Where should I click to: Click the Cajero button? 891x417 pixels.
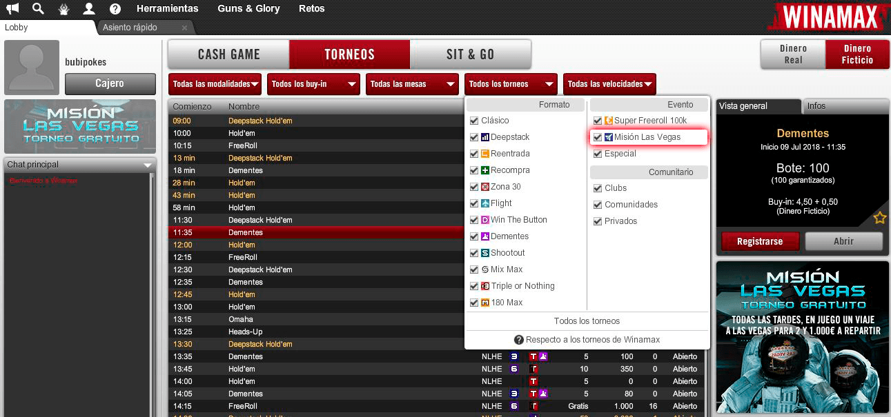click(x=110, y=84)
